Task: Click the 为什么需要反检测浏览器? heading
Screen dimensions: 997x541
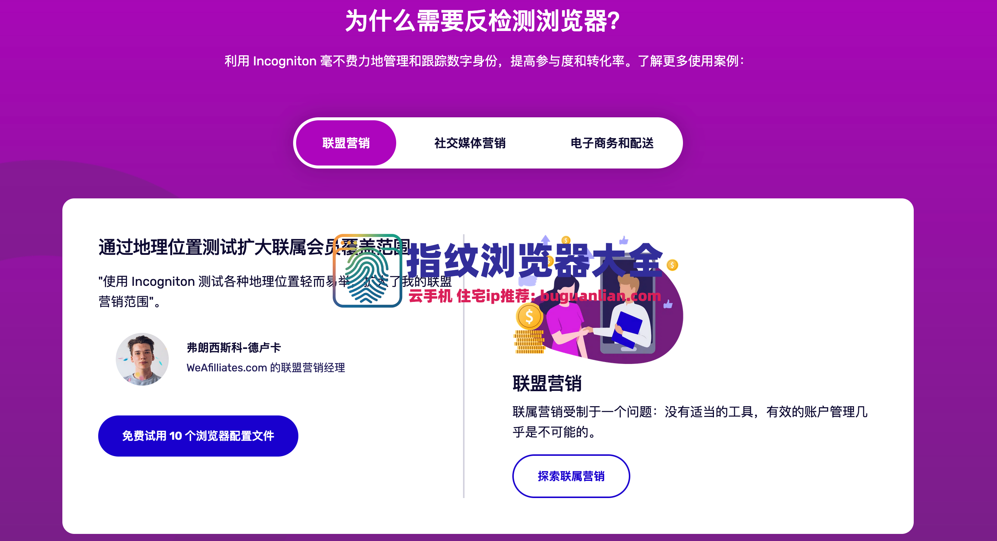Action: coord(483,21)
